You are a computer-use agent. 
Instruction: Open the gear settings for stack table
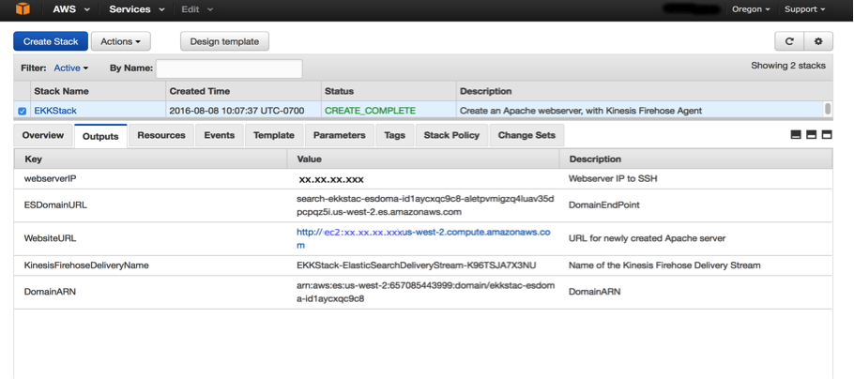(x=818, y=41)
